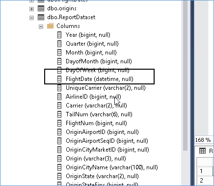Click the dbo.ReportDataset table icon
The image size is (214, 186).
coord(41,17)
